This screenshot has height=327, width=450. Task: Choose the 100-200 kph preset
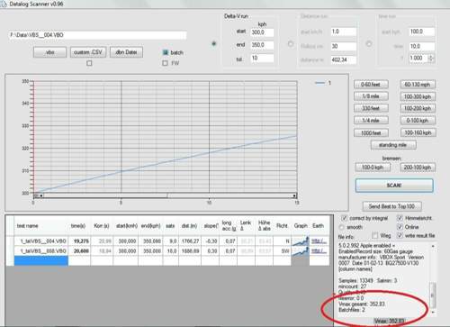(418, 108)
